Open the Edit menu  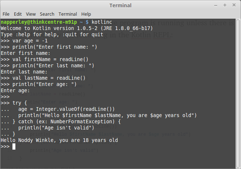click(18, 14)
